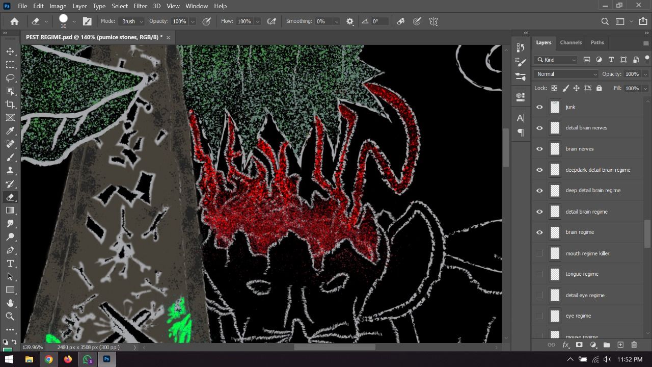Create a new adjustment layer
Image resolution: width=652 pixels, height=367 pixels.
tap(593, 345)
